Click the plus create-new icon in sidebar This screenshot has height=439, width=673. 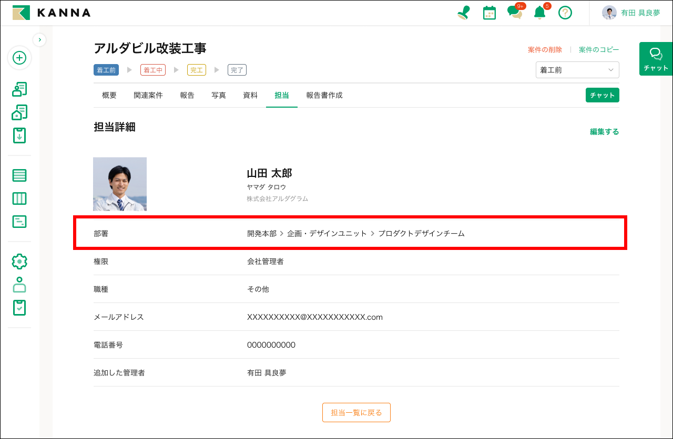tap(19, 58)
